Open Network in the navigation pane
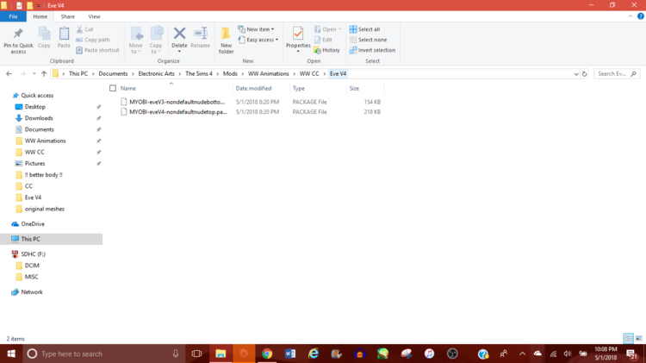This screenshot has width=646, height=363. click(32, 292)
